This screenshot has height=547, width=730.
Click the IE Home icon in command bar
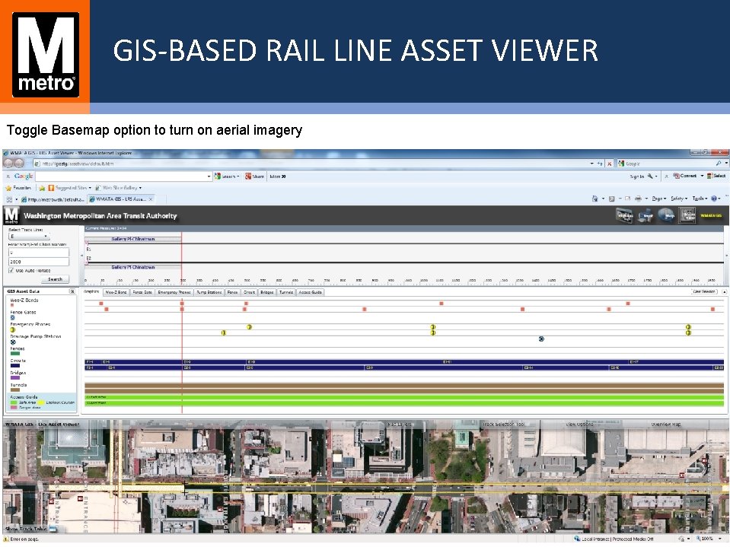click(595, 199)
